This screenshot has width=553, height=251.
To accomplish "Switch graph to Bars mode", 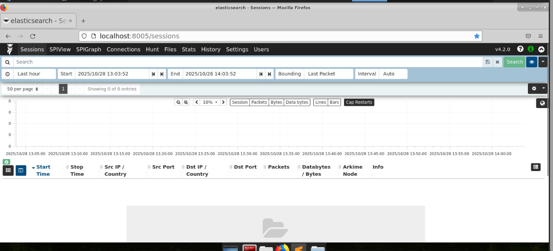I will pos(334,103).
